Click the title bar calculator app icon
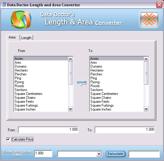The width and height of the screenshot is (164, 161). coord(4,5)
